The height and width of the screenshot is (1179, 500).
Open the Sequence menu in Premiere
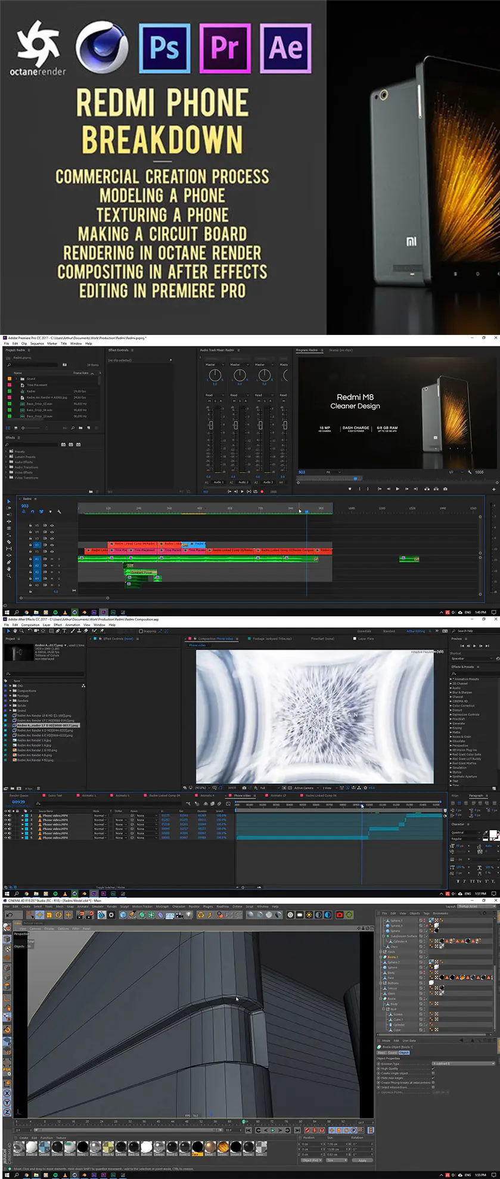pos(37,343)
